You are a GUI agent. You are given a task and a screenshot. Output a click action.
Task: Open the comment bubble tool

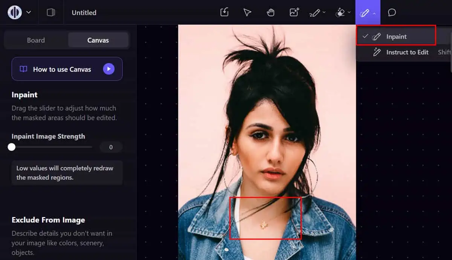pos(392,12)
